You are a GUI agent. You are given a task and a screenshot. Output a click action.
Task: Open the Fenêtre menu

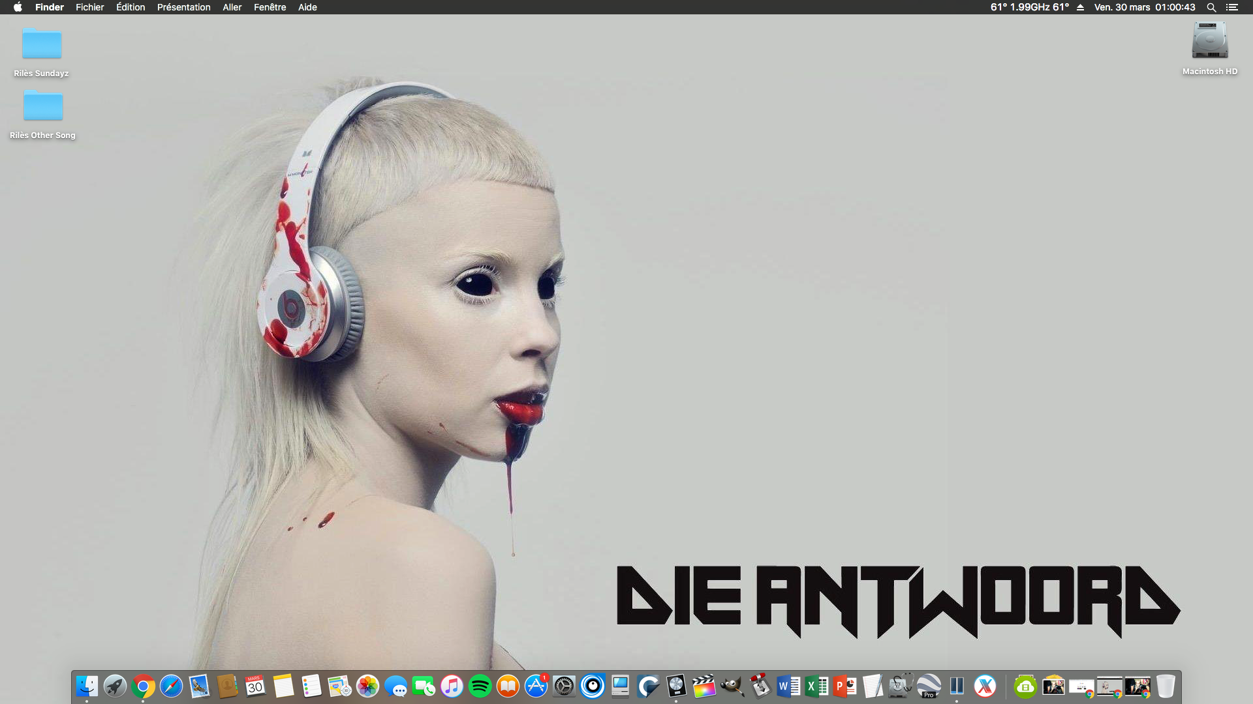pyautogui.click(x=270, y=7)
